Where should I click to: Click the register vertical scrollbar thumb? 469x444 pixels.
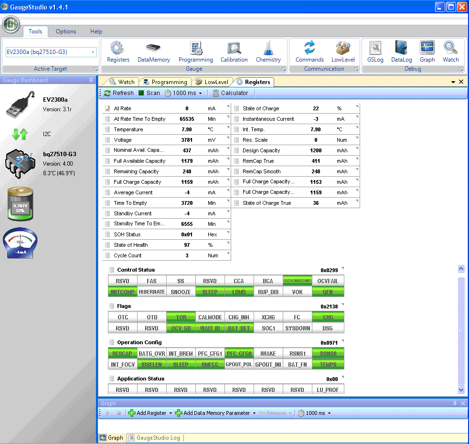click(x=461, y=331)
